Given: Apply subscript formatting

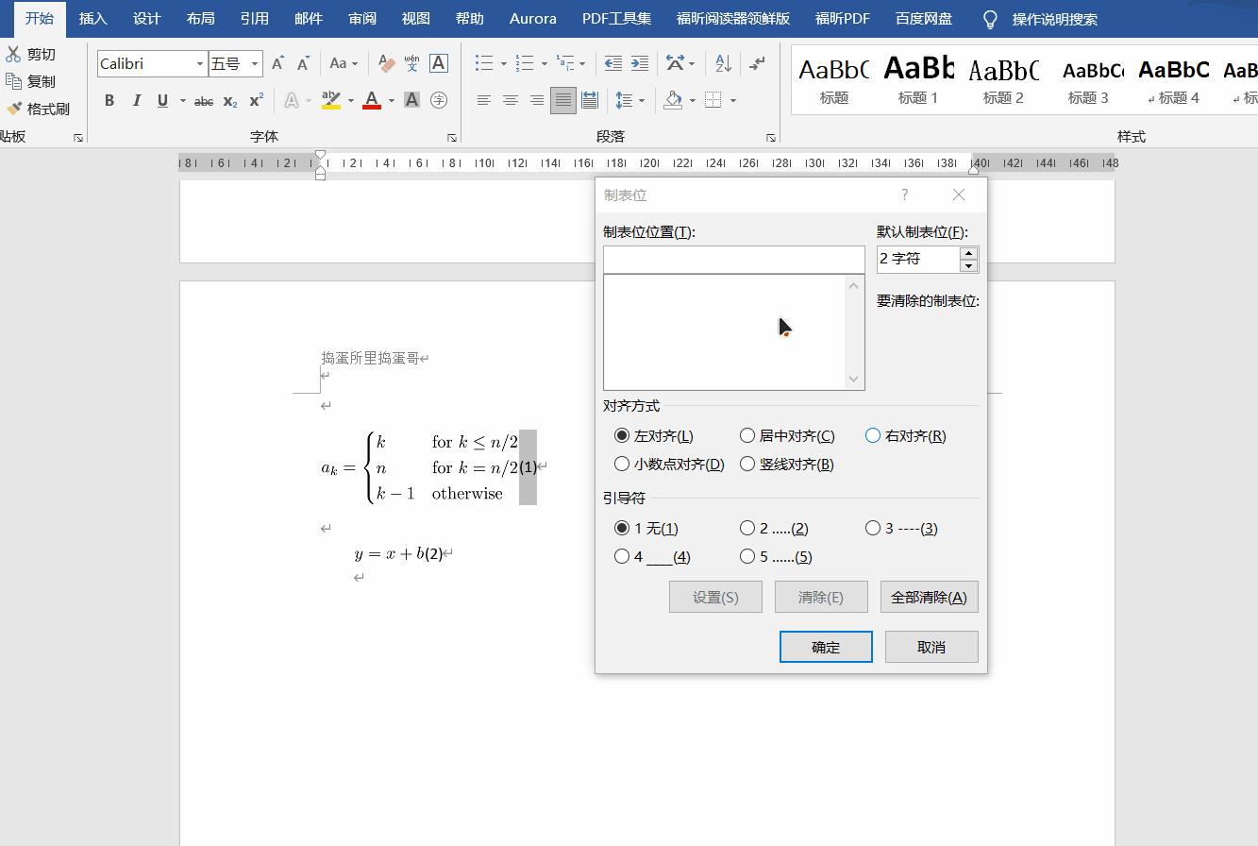Looking at the screenshot, I should click(x=230, y=100).
